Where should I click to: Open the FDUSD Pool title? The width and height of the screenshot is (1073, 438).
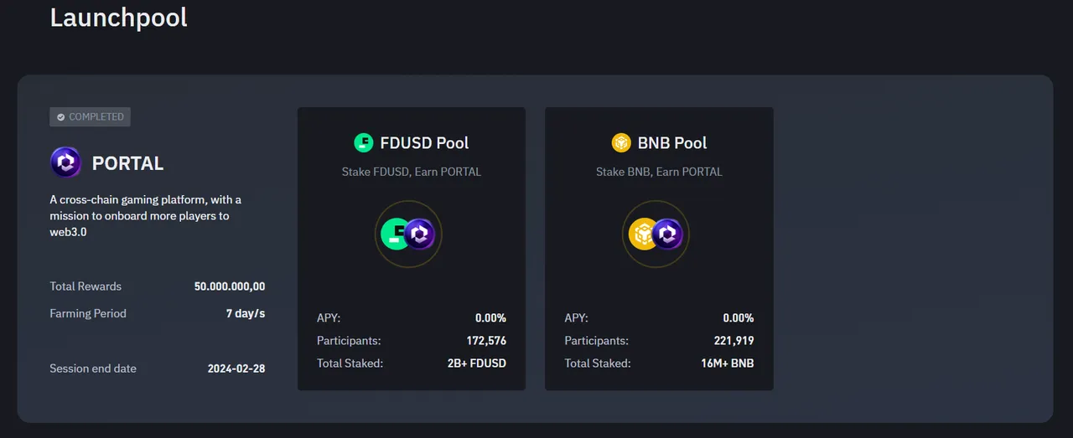tap(424, 142)
